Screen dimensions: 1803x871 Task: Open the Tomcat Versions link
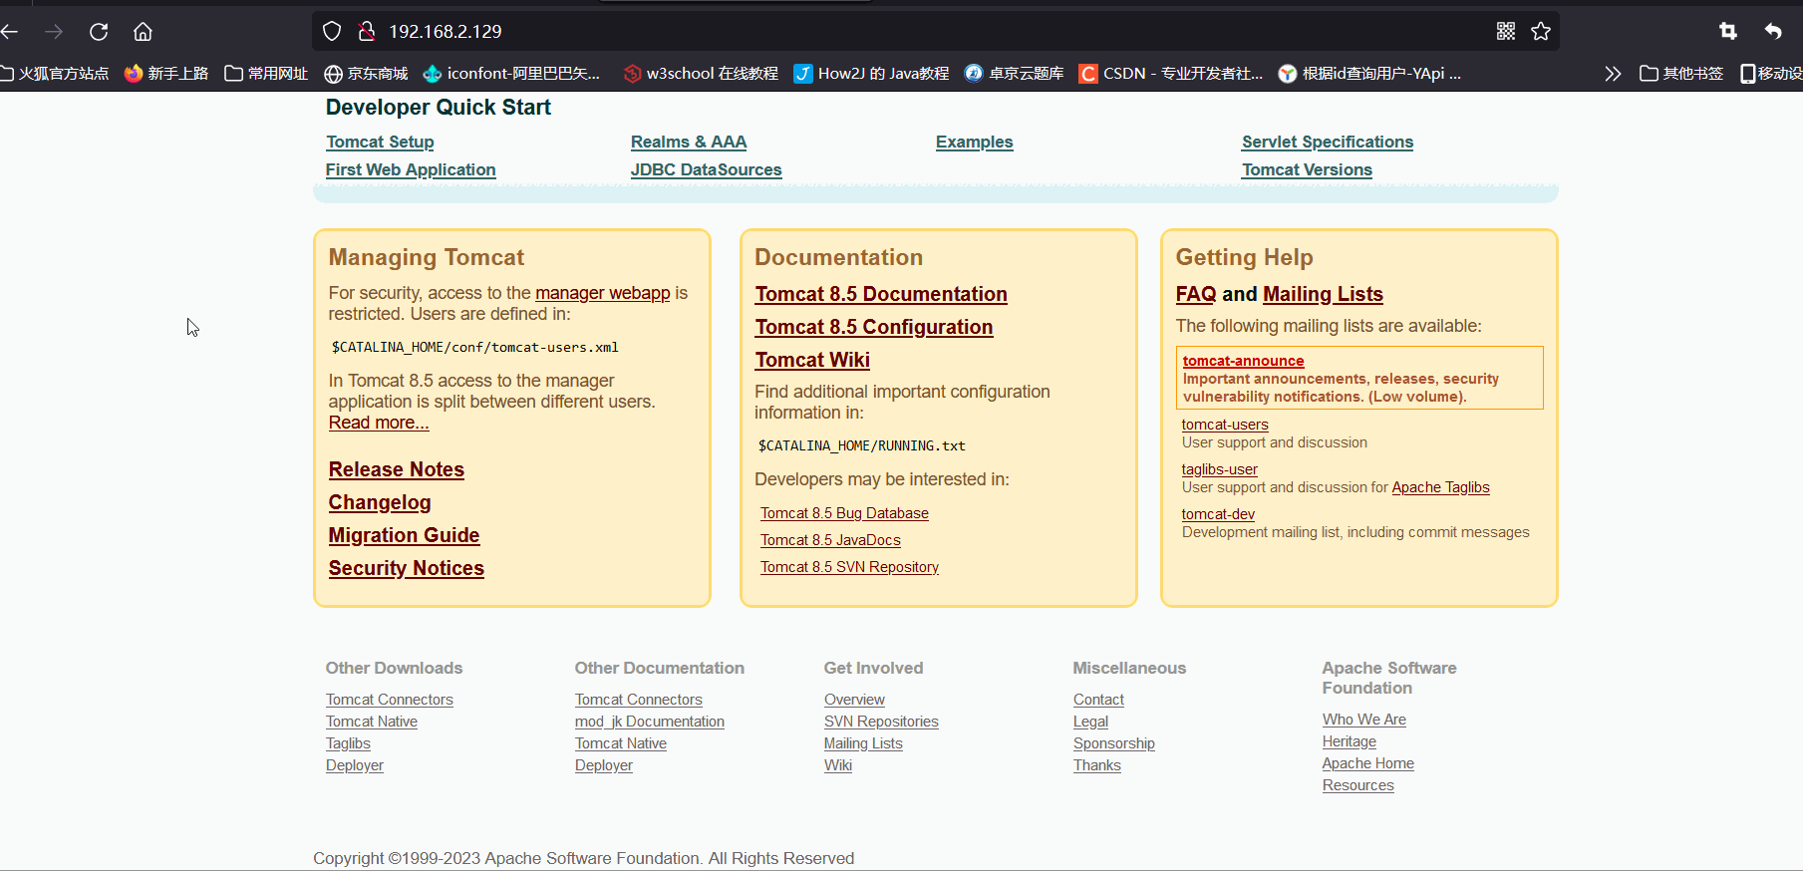click(1307, 170)
